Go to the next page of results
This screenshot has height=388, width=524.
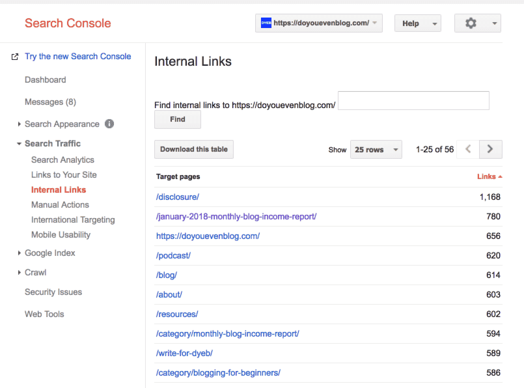tap(490, 149)
